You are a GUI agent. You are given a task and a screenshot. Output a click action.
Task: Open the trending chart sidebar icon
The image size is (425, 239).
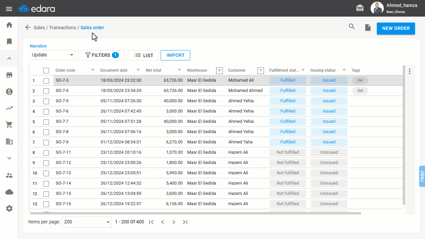coord(9,108)
